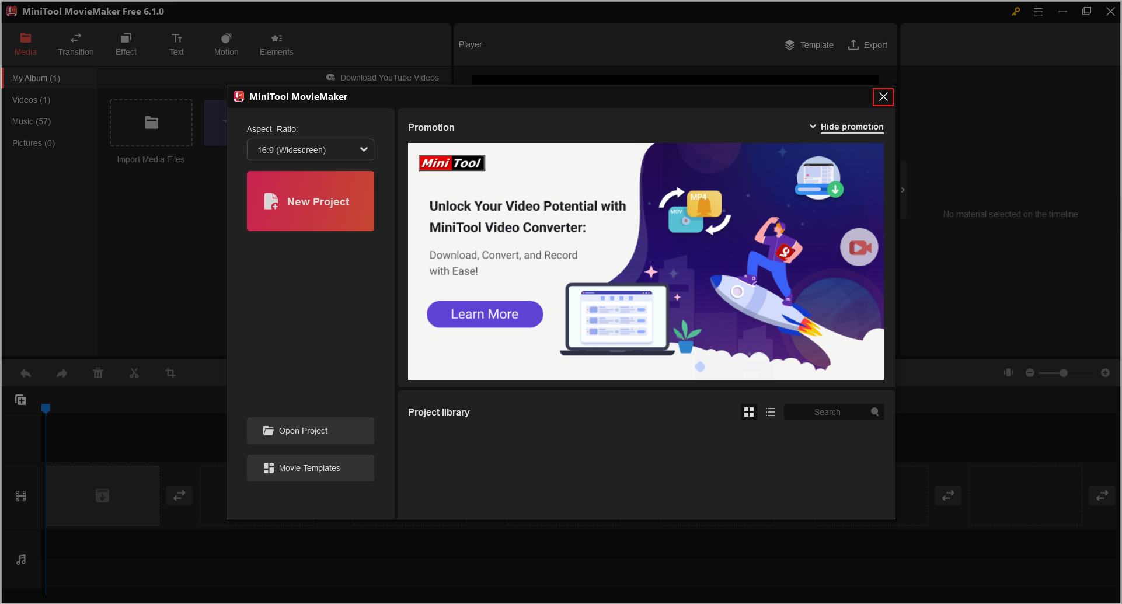The height and width of the screenshot is (604, 1122).
Task: Click the first transition slot on timeline
Action: 179,495
